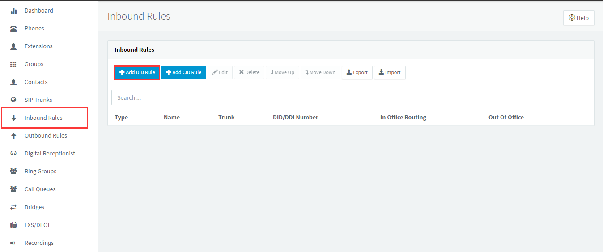Image resolution: width=603 pixels, height=252 pixels.
Task: Click the Ring Groups people icon
Action: 13,172
